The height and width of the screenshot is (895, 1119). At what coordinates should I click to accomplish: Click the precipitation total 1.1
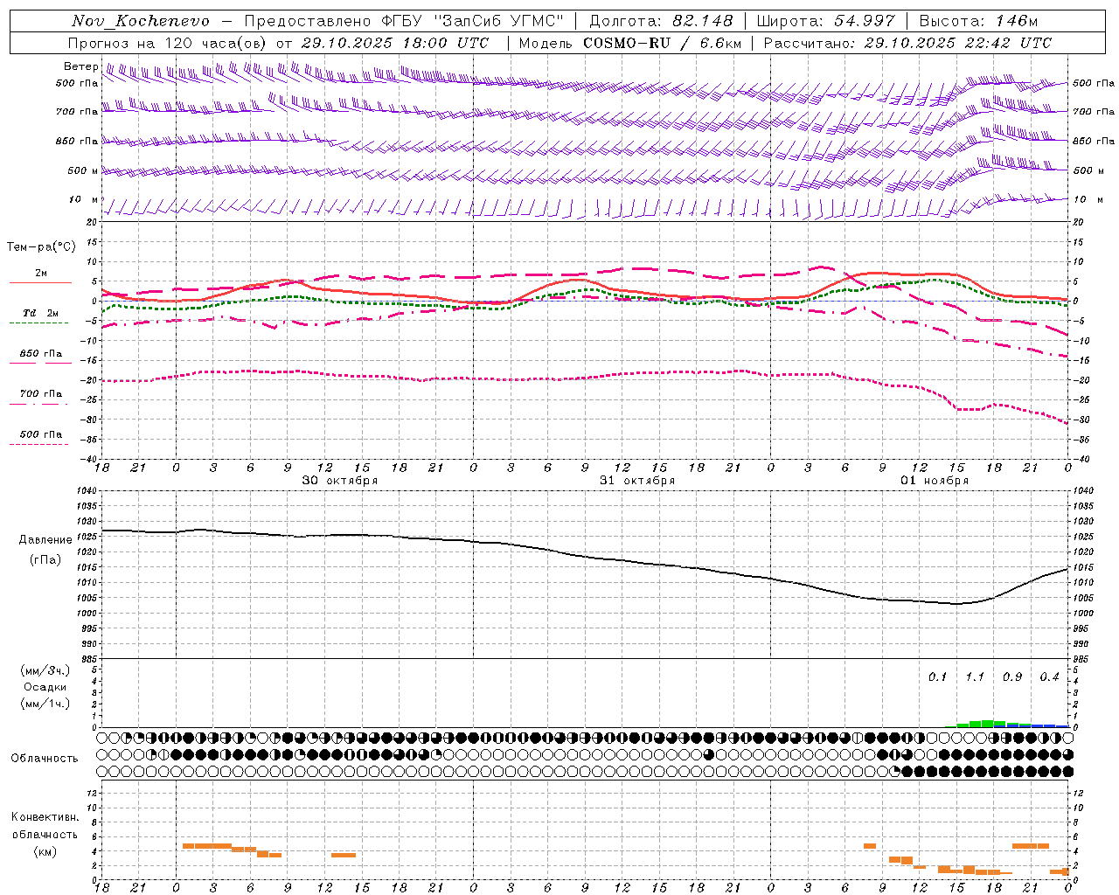(975, 677)
